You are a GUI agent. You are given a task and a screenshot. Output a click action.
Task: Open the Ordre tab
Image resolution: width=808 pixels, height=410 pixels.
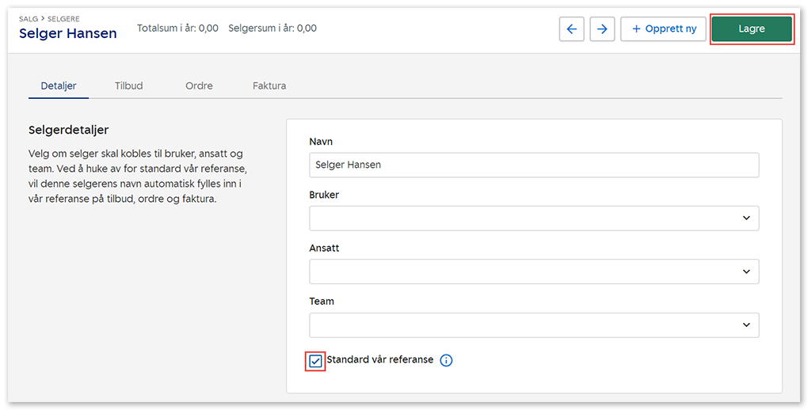coord(199,85)
